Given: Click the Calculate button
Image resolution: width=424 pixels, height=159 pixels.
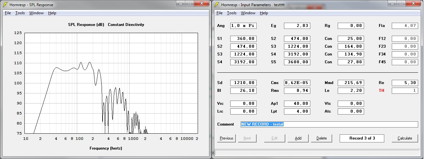Looking at the screenshot, I should (405, 138).
